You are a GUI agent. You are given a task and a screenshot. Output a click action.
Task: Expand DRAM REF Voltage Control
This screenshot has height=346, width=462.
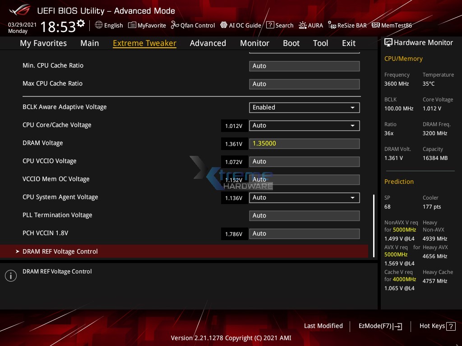[x=60, y=251]
